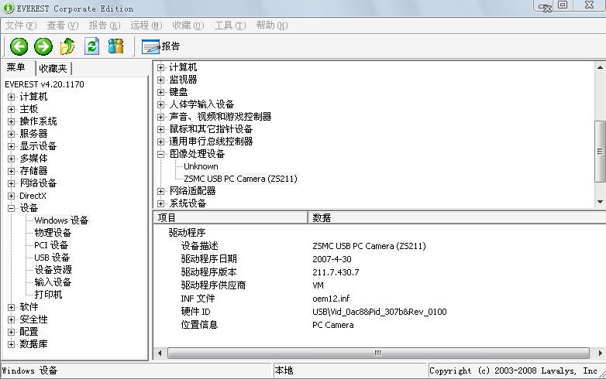Open the 报告(R) menu
This screenshot has height=379, width=606.
pyautogui.click(x=105, y=26)
